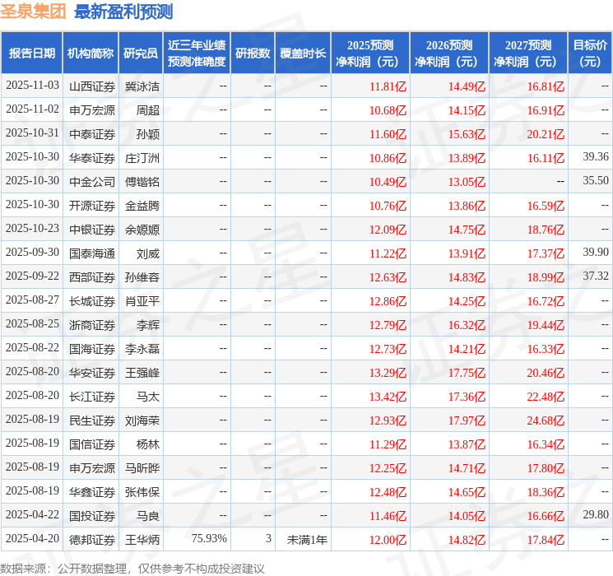Select the 中金公司 institution cell
Viewport: 613px width, 576px height.
point(92,182)
